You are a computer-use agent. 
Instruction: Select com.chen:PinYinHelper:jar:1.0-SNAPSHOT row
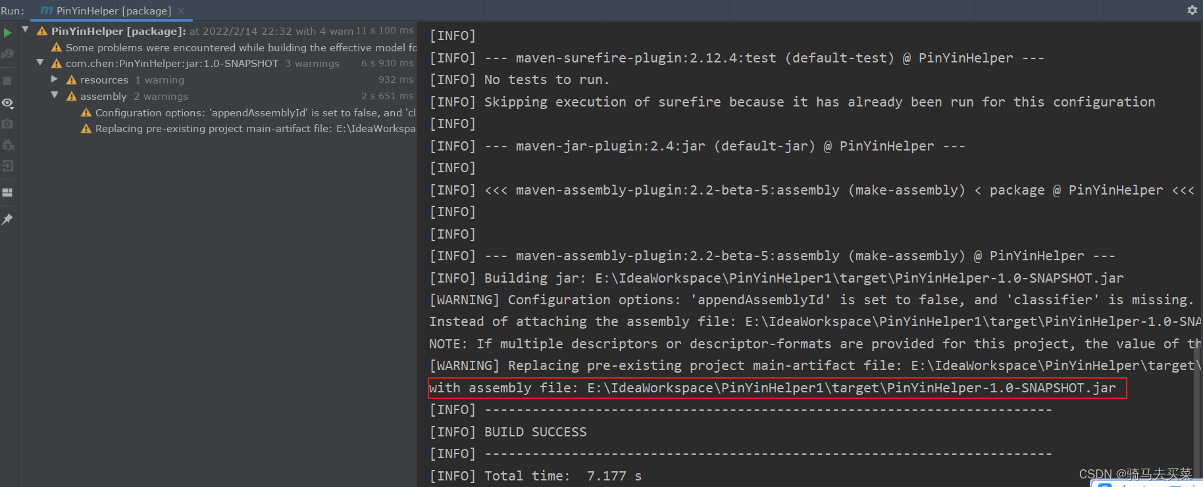click(218, 63)
